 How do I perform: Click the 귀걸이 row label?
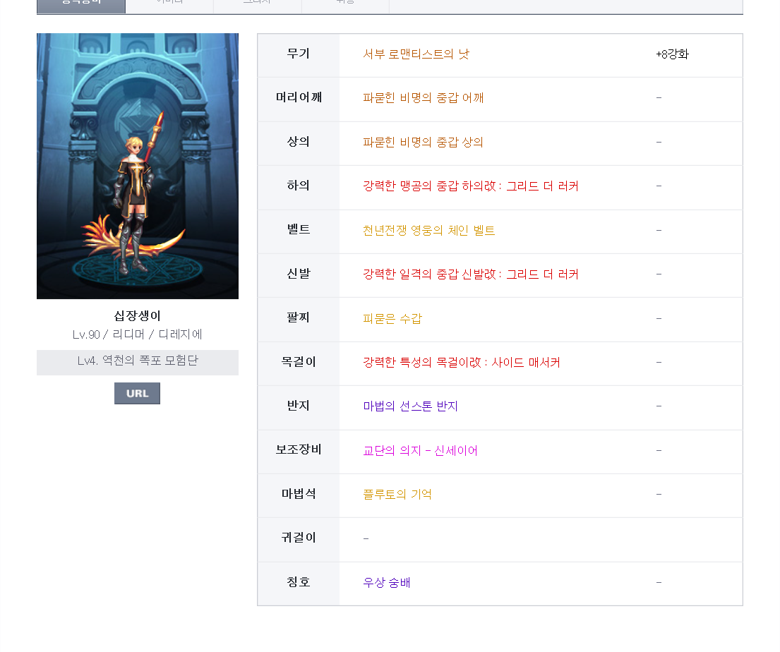[299, 538]
